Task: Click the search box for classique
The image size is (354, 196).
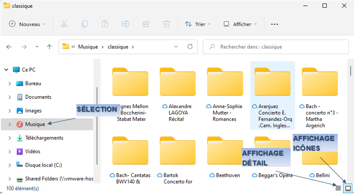Action: point(276,47)
